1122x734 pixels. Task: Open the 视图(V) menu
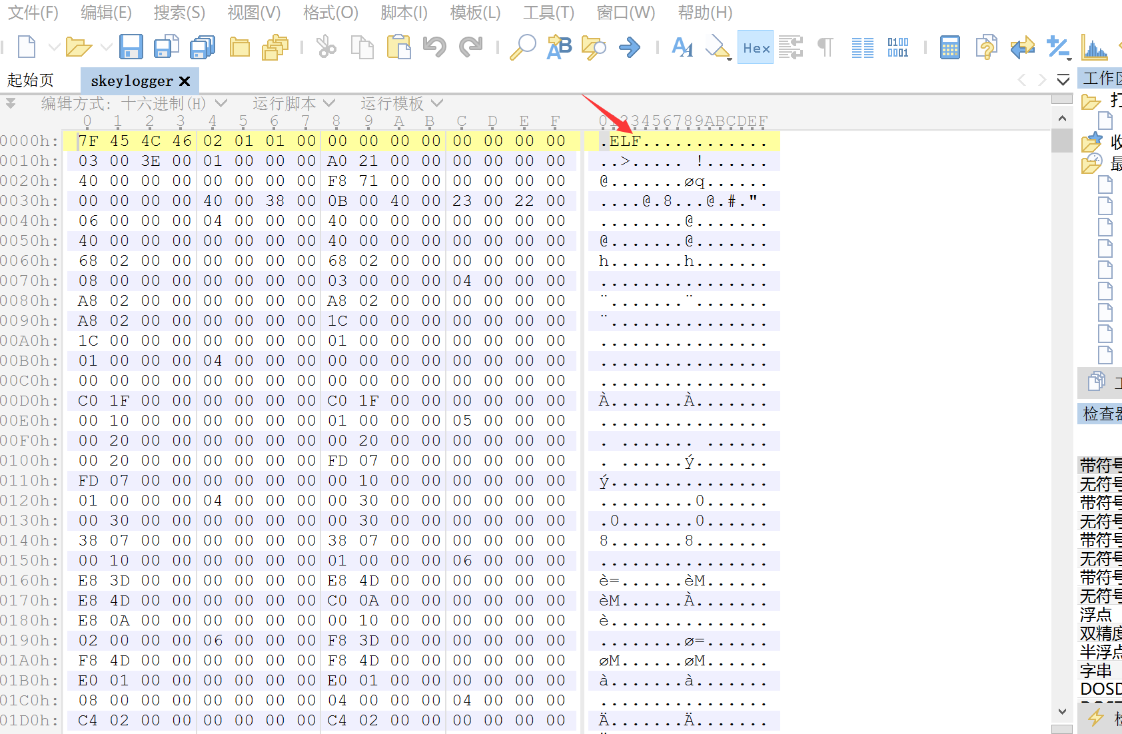pos(254,12)
